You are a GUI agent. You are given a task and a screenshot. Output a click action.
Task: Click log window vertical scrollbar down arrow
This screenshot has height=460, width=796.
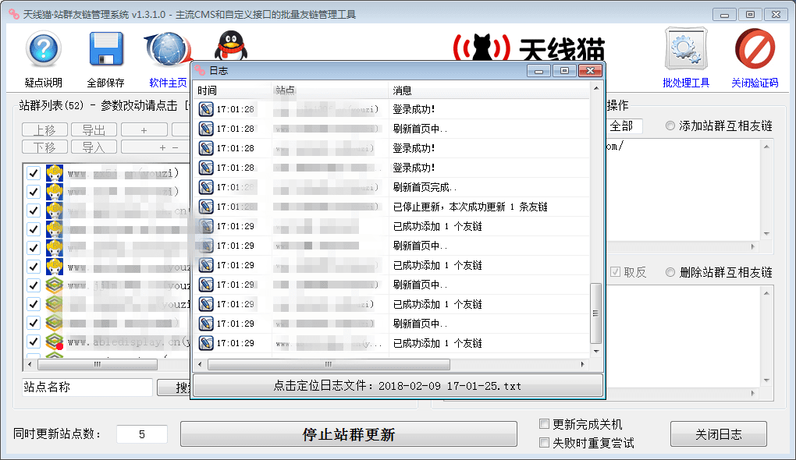coord(596,351)
